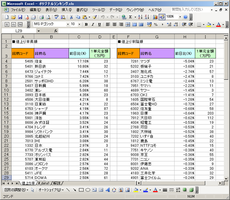Image resolution: width=230 pixels, height=200 pixels.
Task: Expand the undo history arrow
Action: (108, 17)
